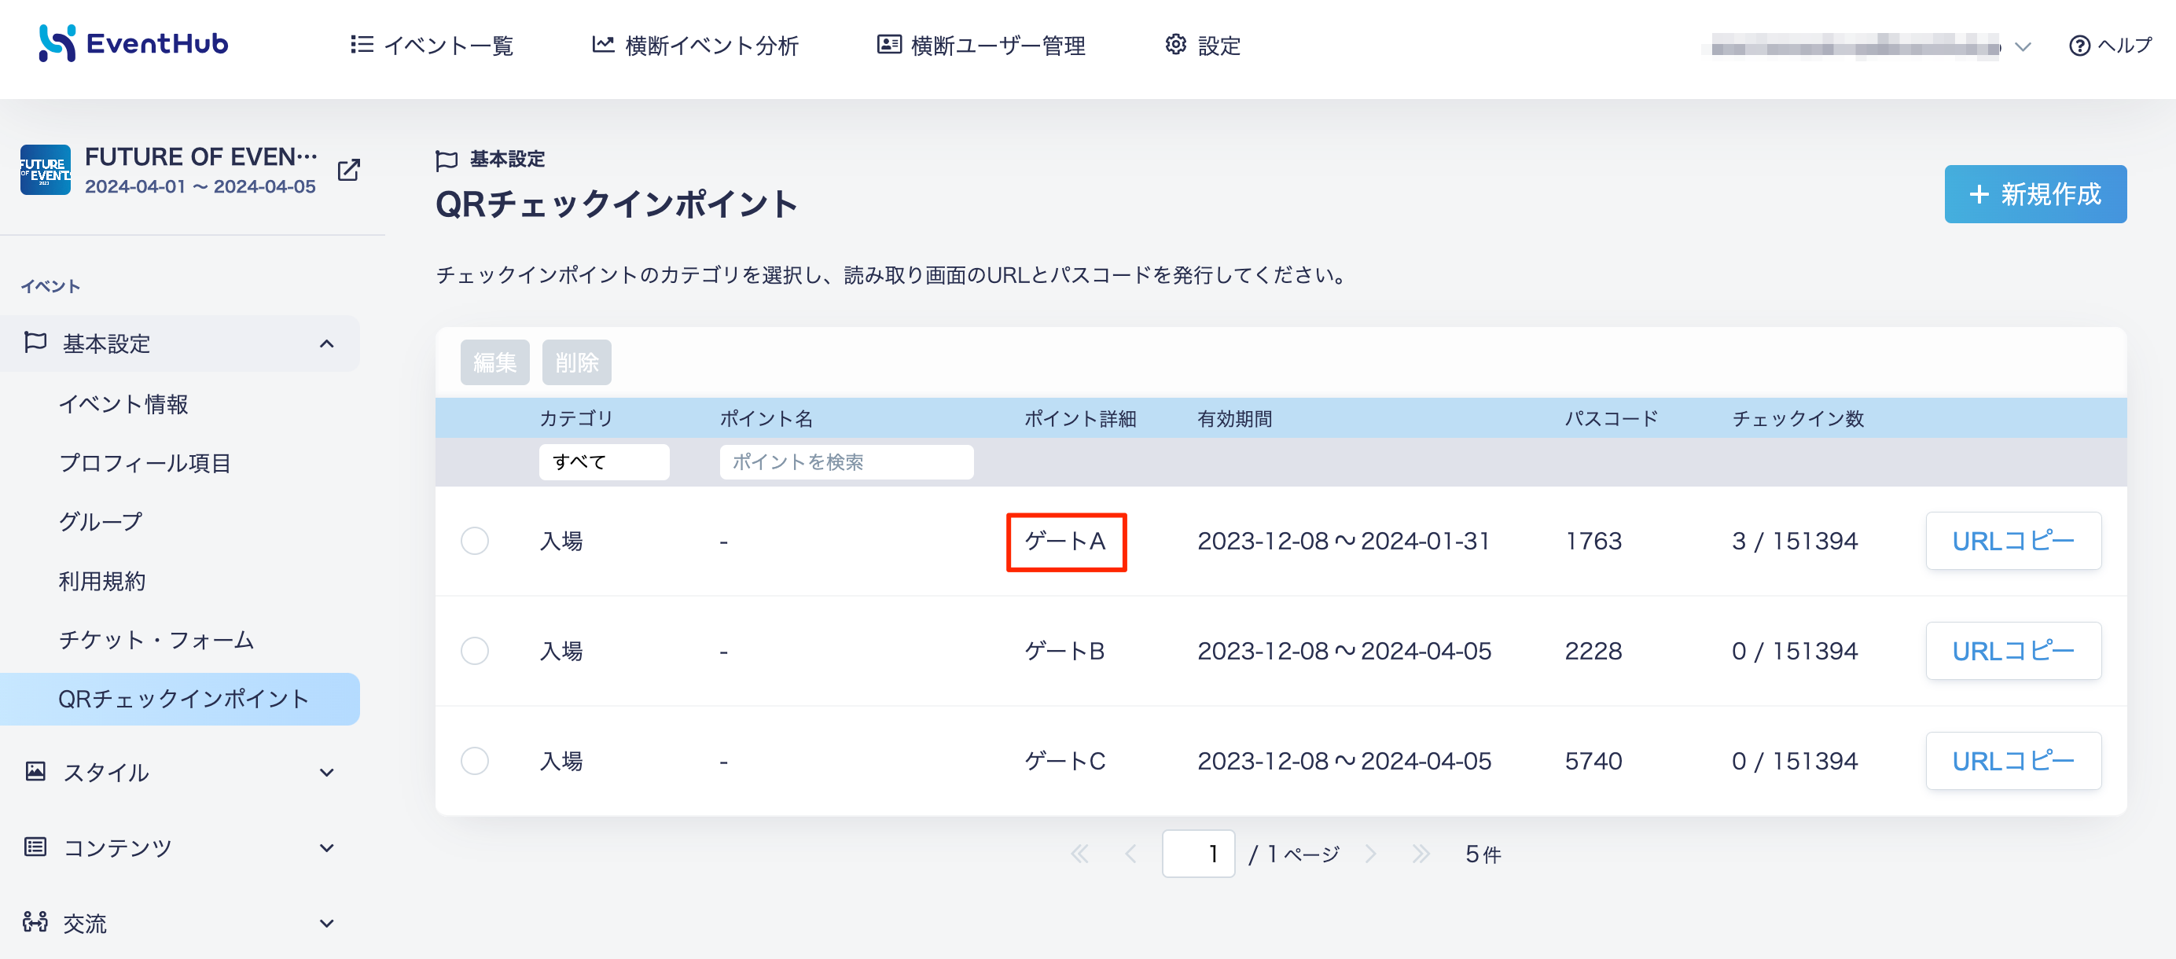This screenshot has width=2176, height=959.
Task: Select the radio button for ゲートC row
Action: (475, 760)
